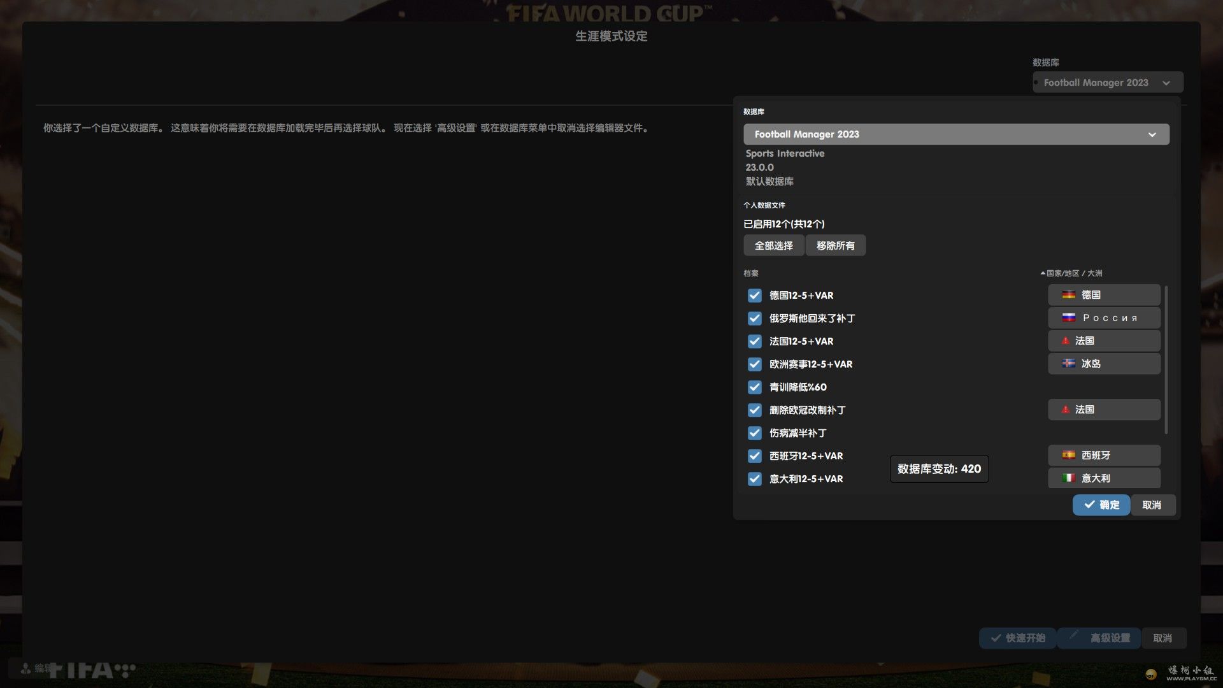This screenshot has width=1223, height=688.
Task: Click the 法国 tag beside 删除欧冠改制补丁
Action: point(1104,410)
